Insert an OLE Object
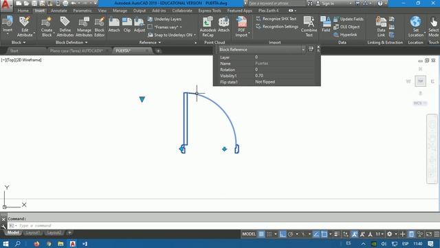 click(x=346, y=27)
